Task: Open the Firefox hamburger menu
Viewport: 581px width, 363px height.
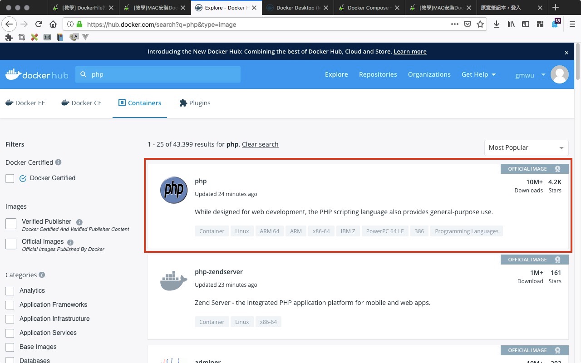Action: (572, 25)
